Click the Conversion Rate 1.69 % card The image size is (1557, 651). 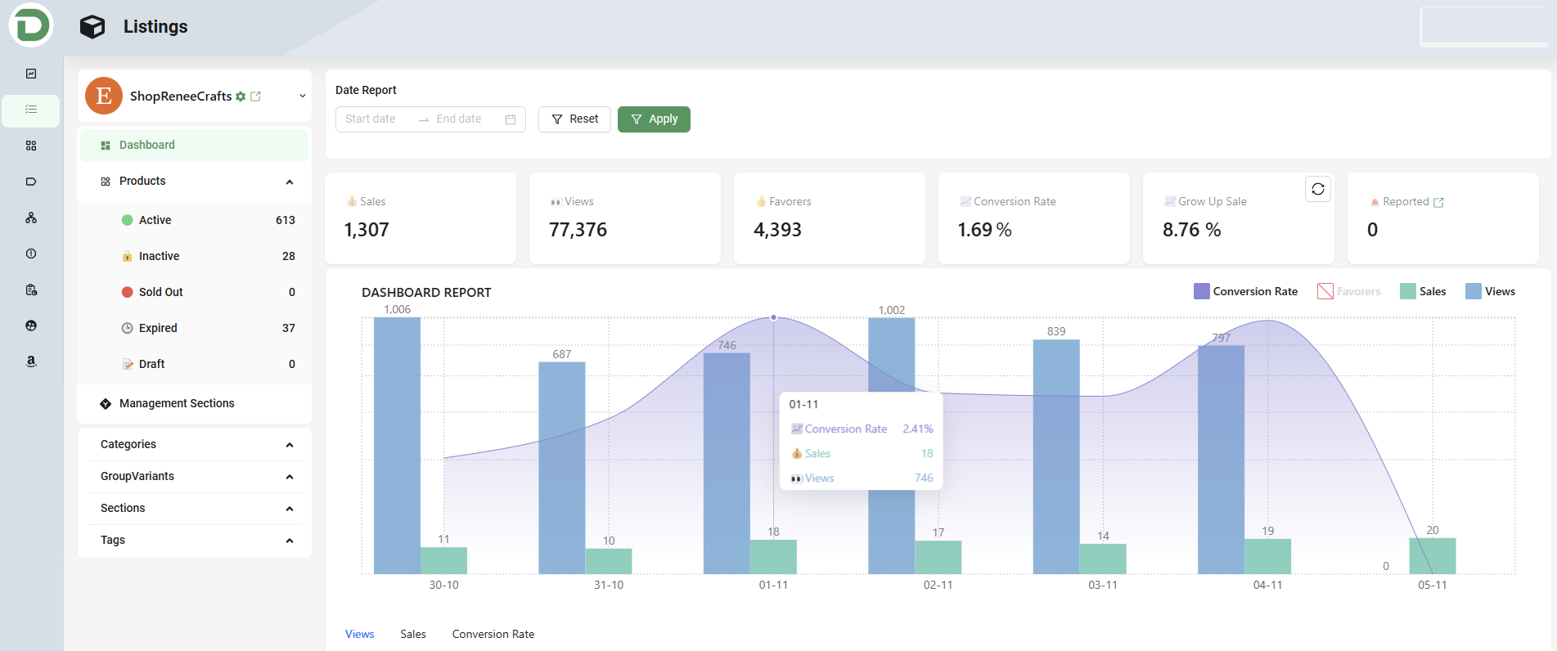click(x=1034, y=218)
